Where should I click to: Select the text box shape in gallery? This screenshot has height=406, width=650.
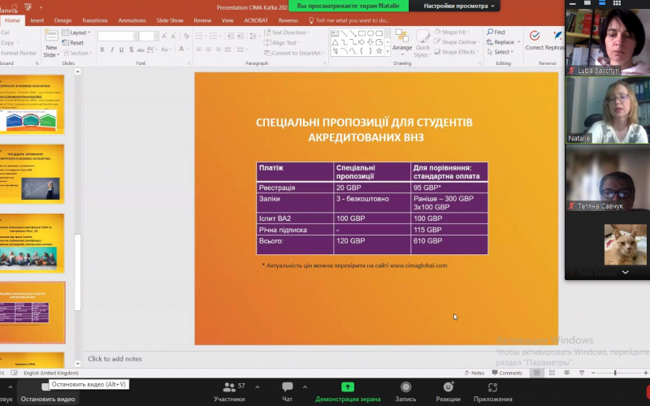point(335,33)
